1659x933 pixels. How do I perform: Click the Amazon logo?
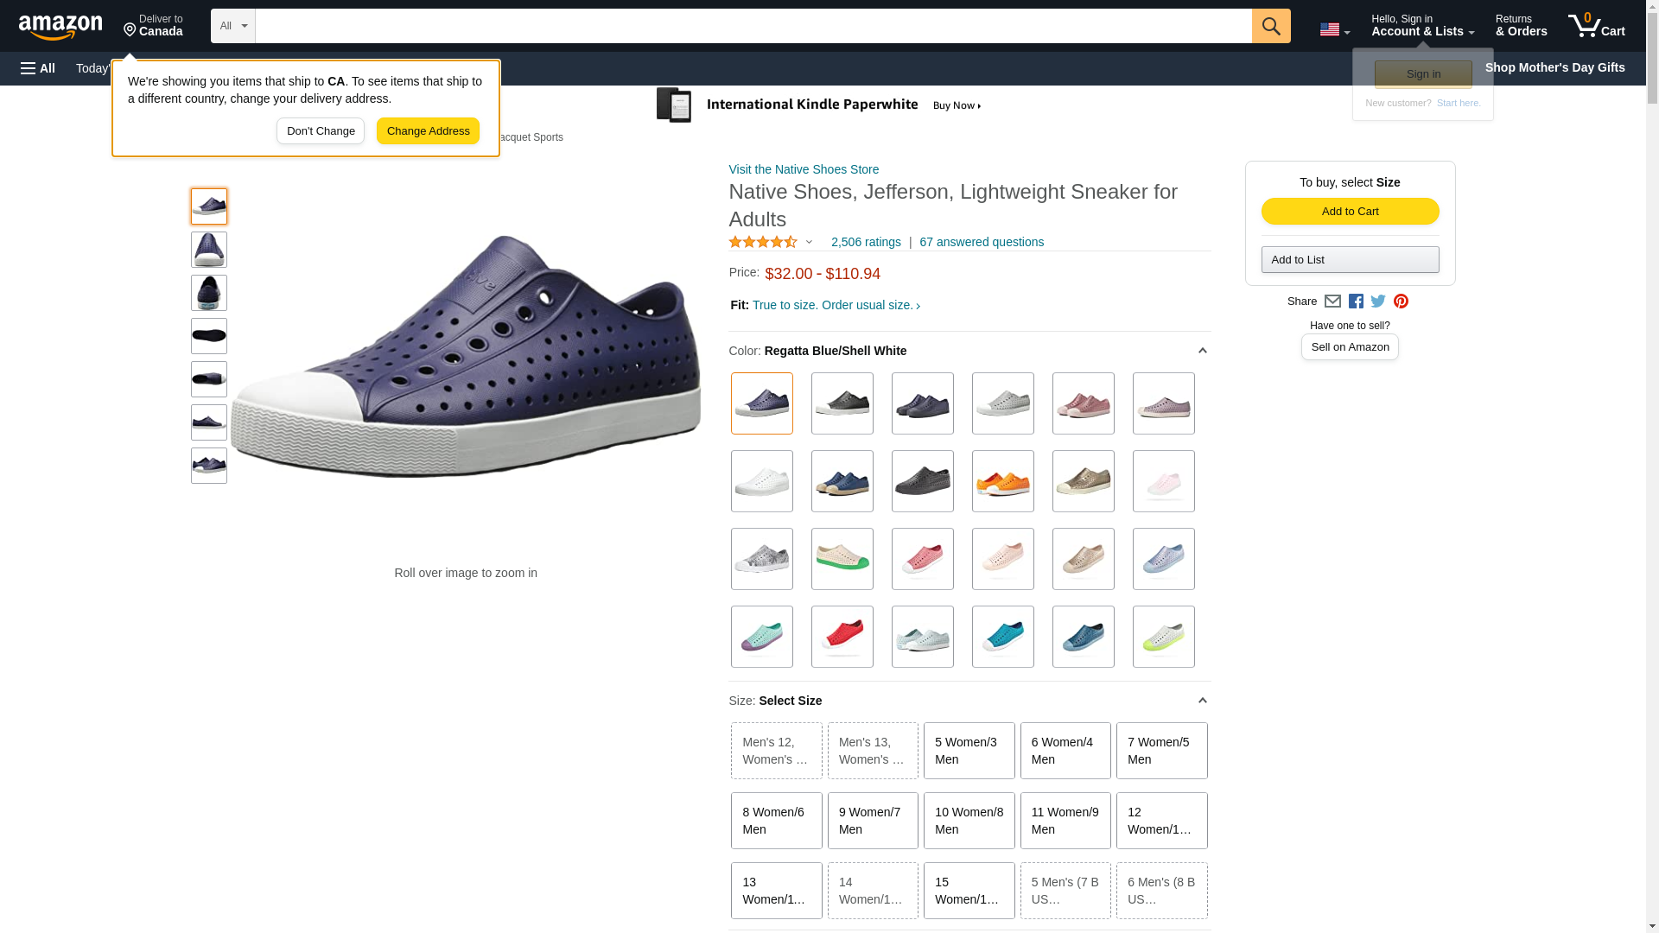(60, 28)
